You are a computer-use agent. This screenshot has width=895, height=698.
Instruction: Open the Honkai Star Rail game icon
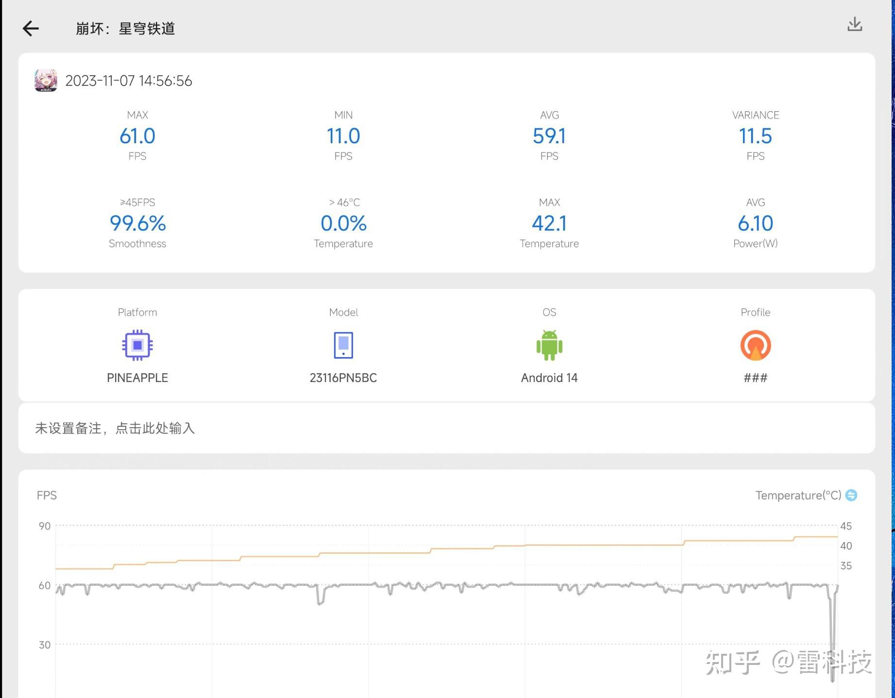click(x=46, y=80)
